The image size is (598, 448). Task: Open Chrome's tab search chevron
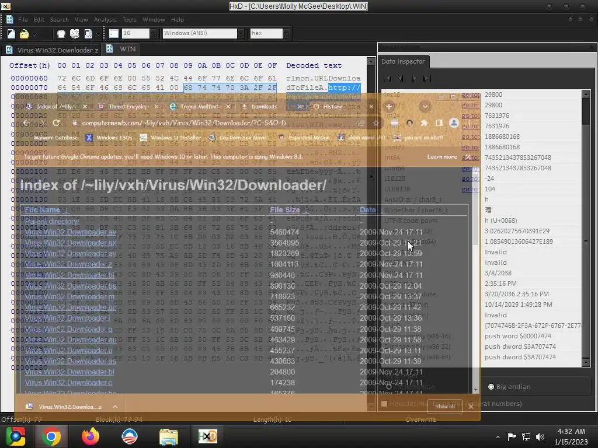pyautogui.click(x=425, y=106)
